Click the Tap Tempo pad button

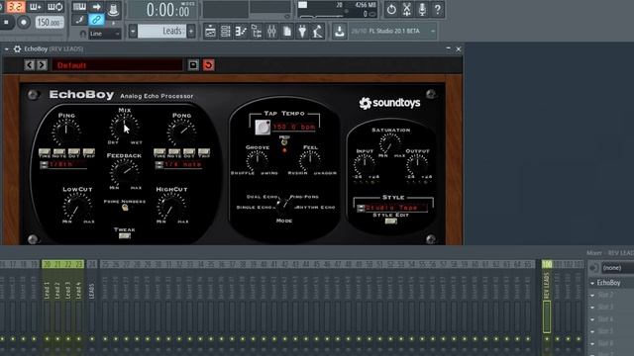pyautogui.click(x=263, y=127)
